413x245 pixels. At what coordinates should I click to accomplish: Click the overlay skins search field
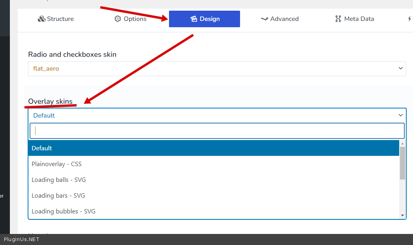pyautogui.click(x=217, y=131)
